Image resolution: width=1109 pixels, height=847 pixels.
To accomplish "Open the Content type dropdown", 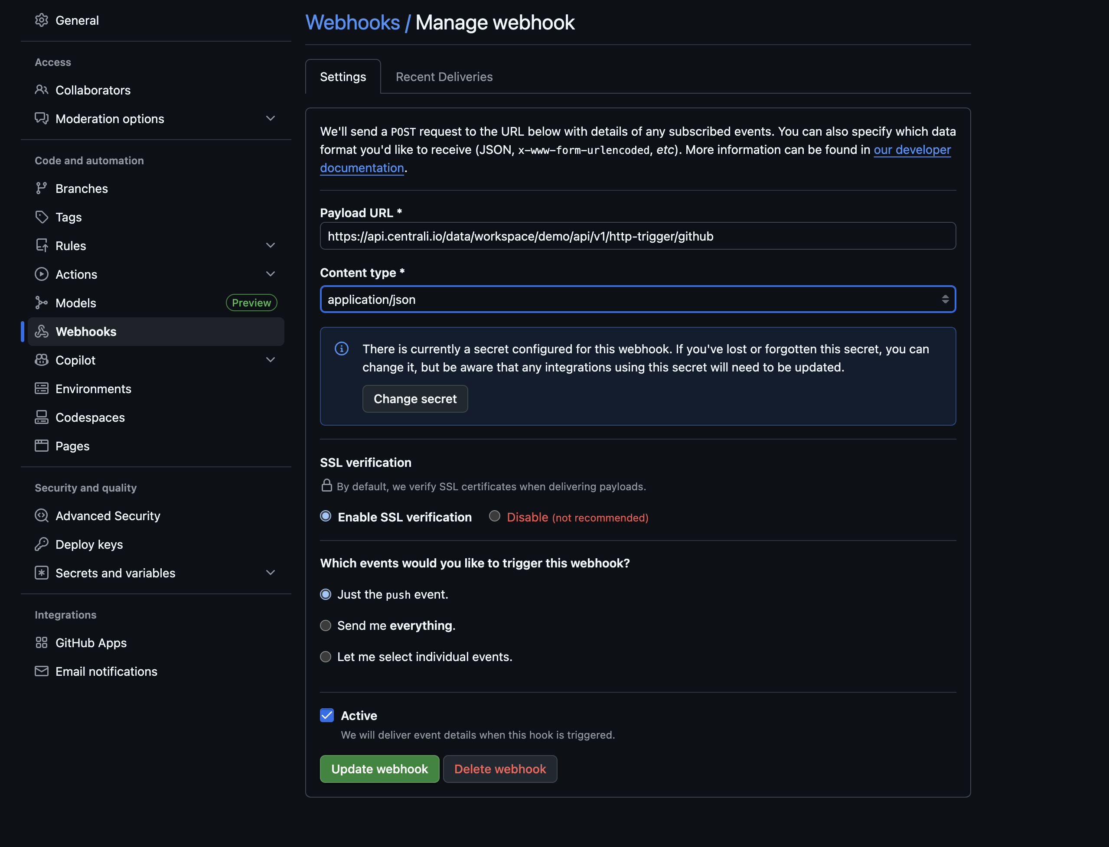I will pyautogui.click(x=637, y=299).
